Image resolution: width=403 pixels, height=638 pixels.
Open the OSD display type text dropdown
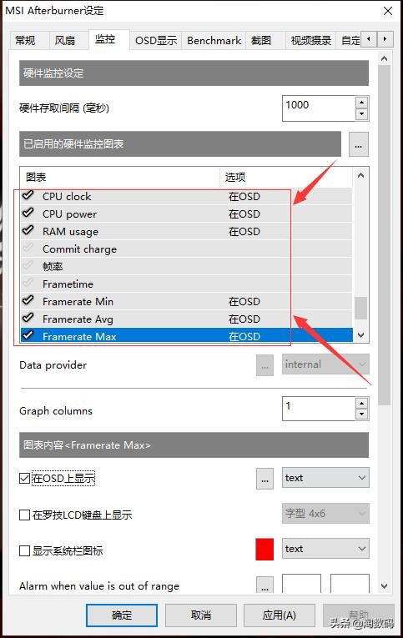[x=325, y=478]
